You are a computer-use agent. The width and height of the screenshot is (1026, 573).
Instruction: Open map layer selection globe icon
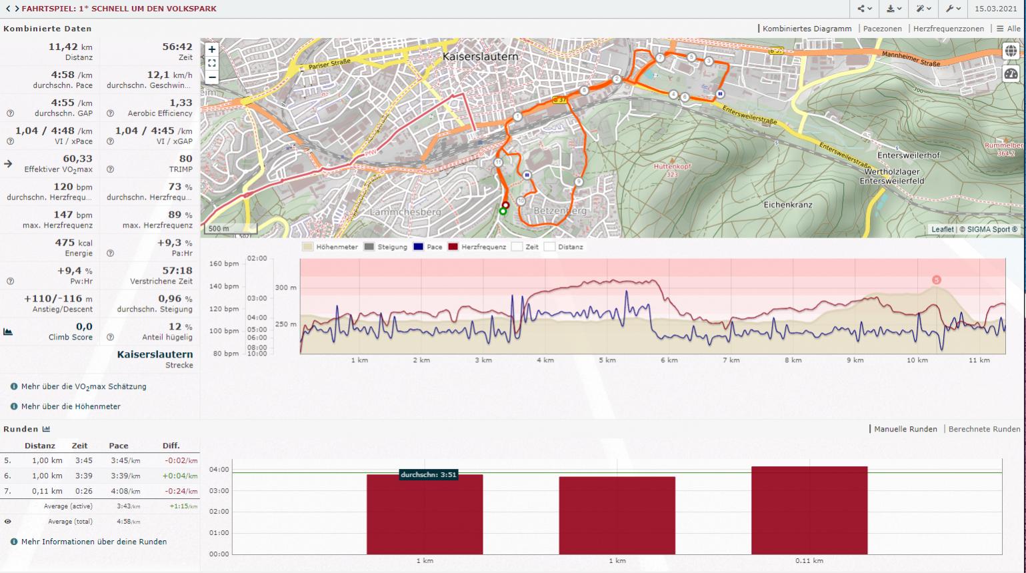(x=1011, y=51)
